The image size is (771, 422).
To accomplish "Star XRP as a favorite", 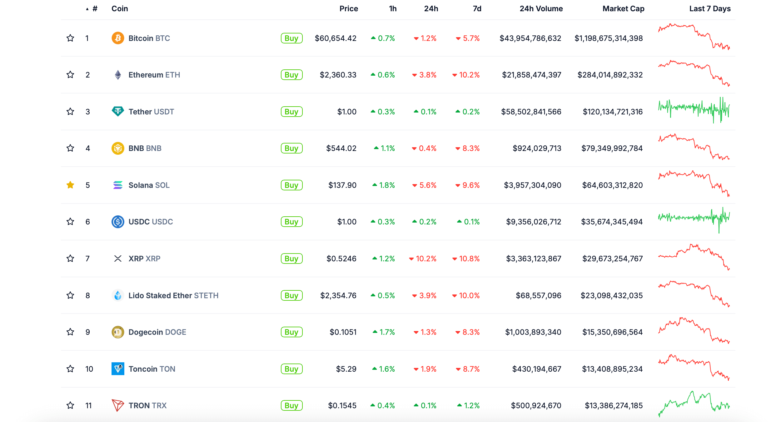I will [70, 259].
